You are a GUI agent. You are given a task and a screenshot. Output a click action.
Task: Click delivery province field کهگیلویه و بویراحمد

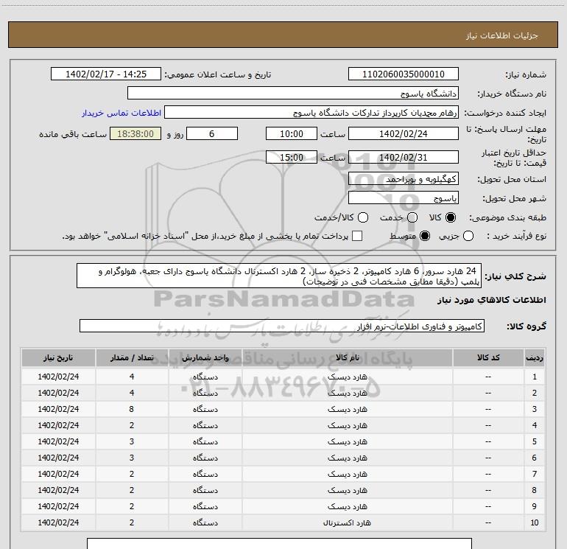click(x=404, y=178)
